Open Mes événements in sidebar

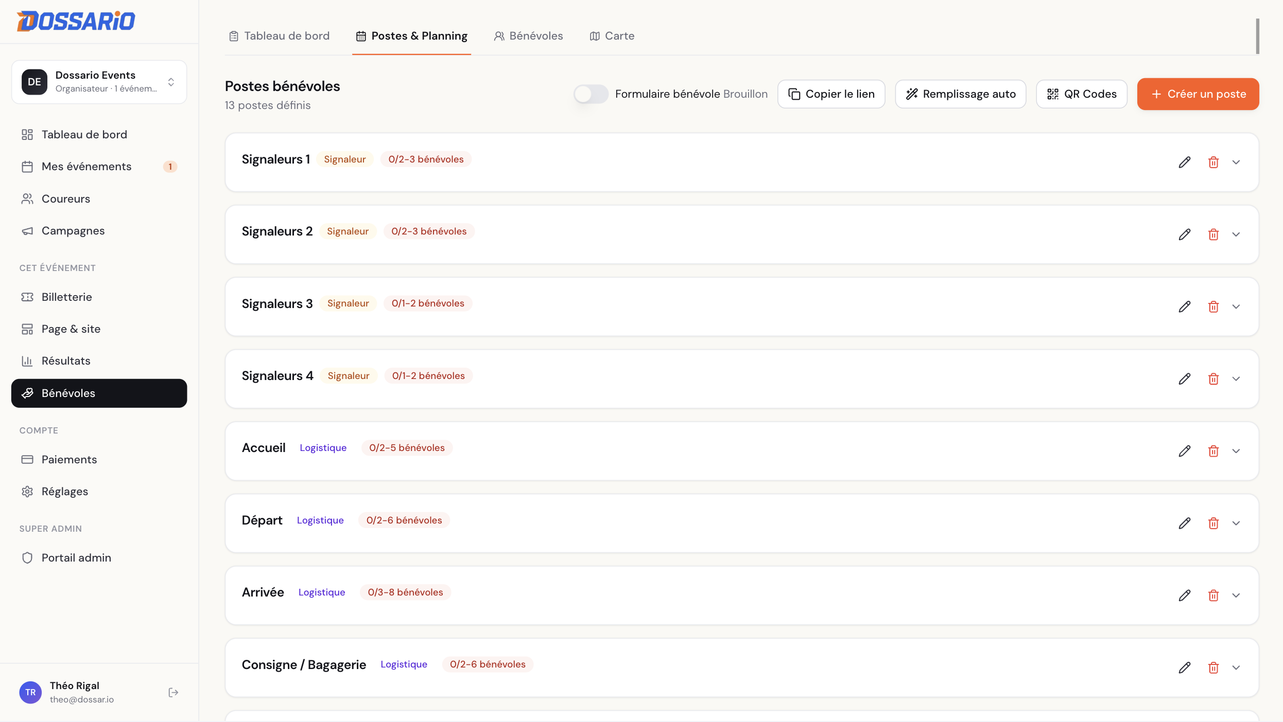click(99, 167)
